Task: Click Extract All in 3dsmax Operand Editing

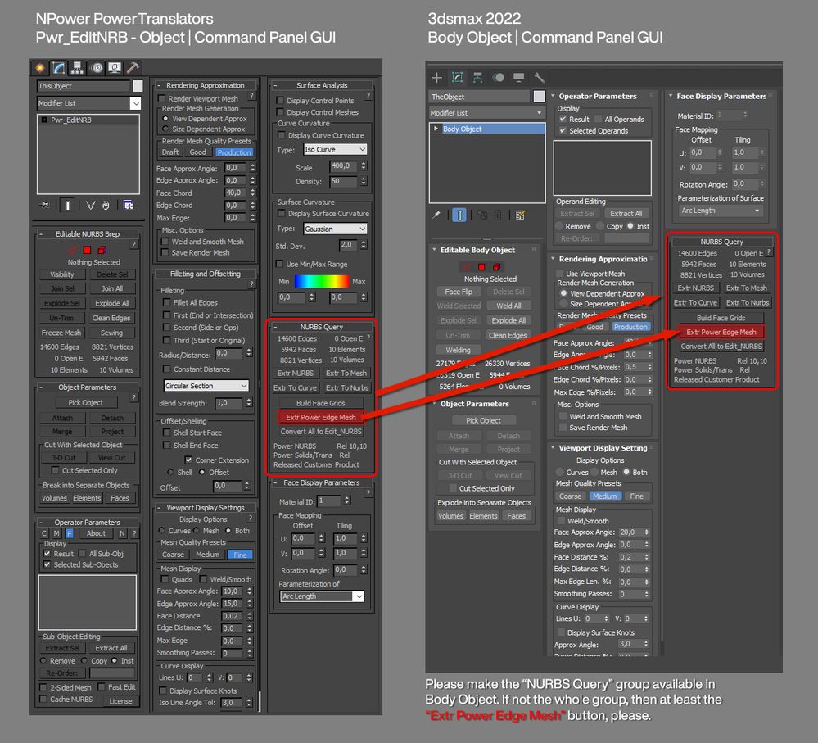Action: [x=626, y=214]
